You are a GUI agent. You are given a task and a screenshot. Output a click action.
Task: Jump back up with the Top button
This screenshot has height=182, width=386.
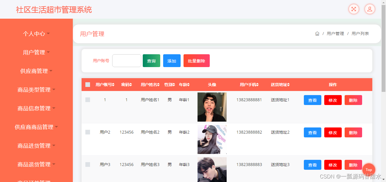pos(369,170)
